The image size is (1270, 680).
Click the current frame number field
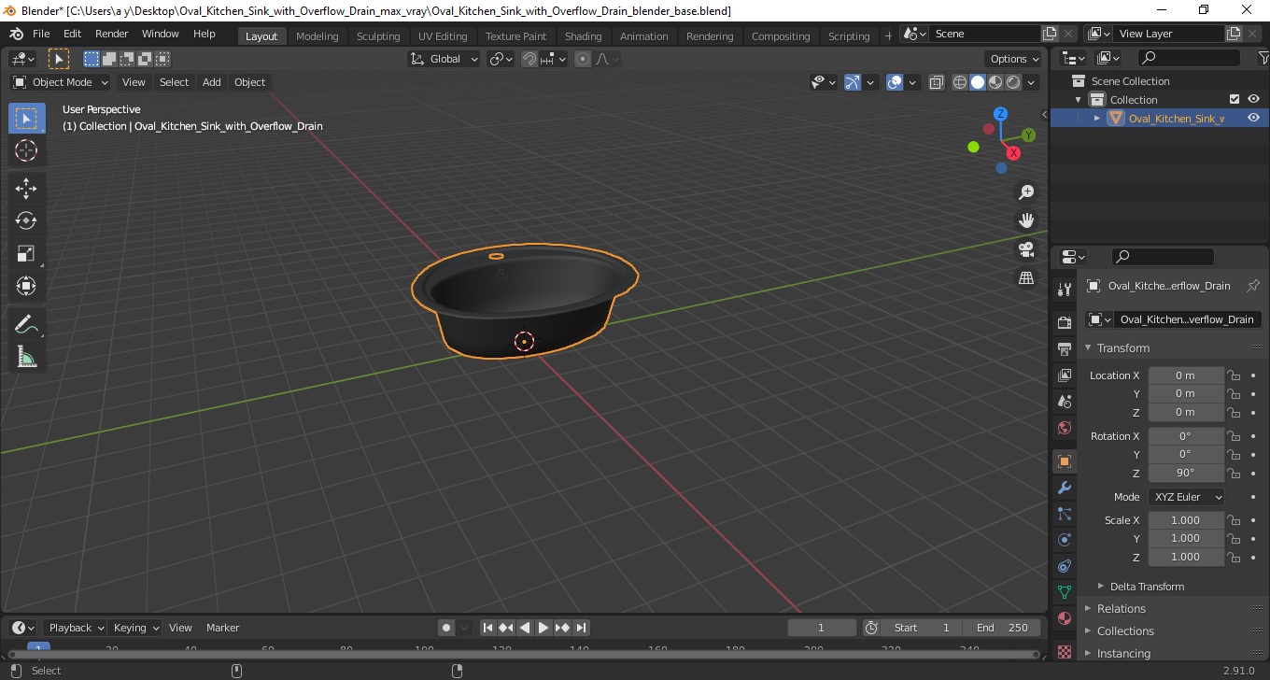click(822, 628)
